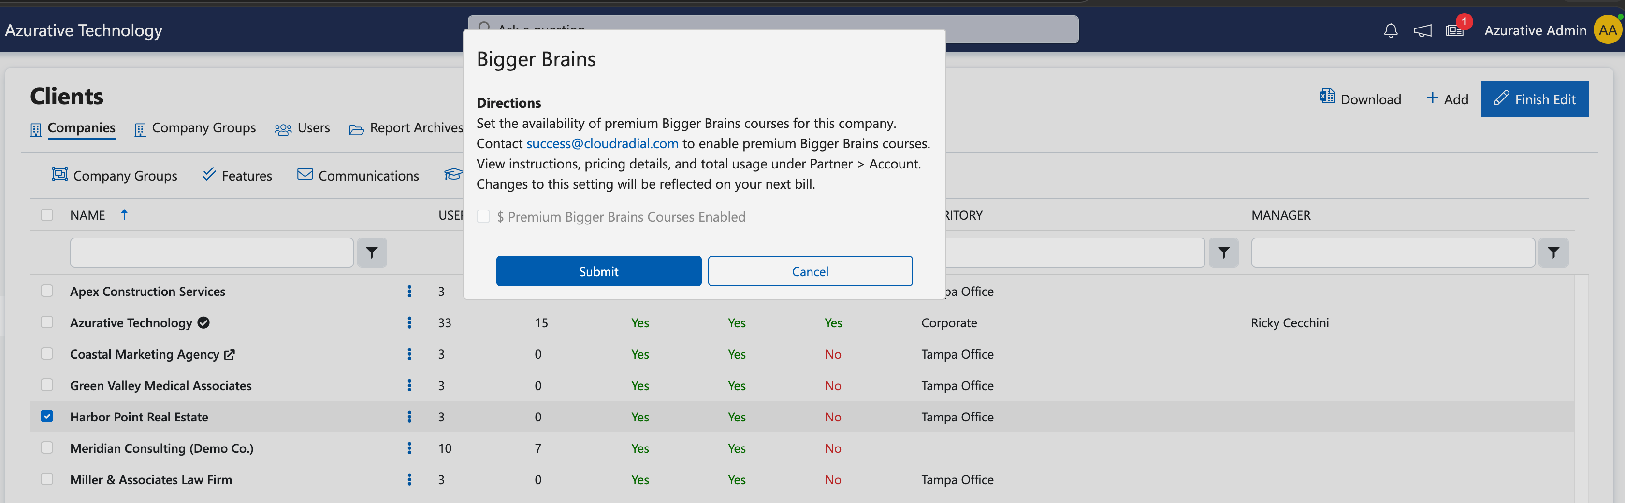Screen dimensions: 1625x503
Task: Select the Green Valley Medical Associates checkbox
Action: tap(47, 385)
